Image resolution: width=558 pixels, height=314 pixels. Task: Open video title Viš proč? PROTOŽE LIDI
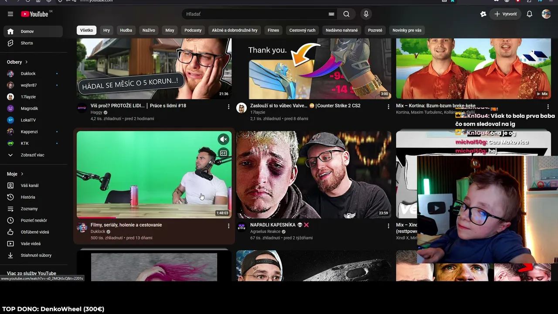tap(138, 106)
